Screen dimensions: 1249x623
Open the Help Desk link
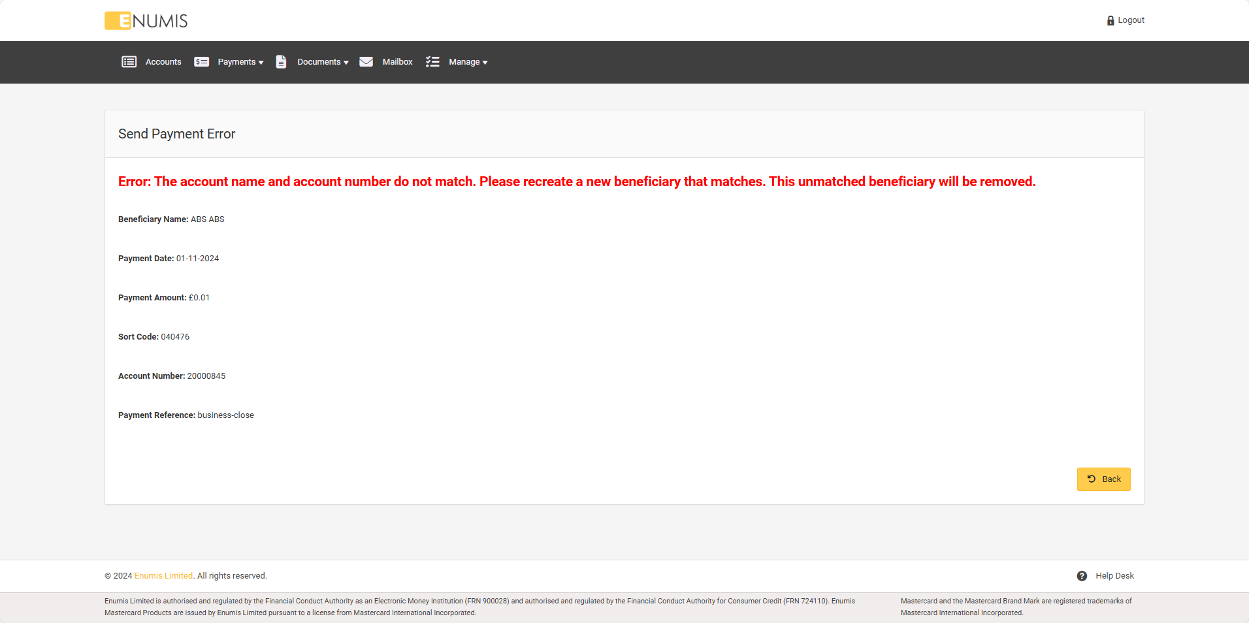click(1114, 576)
